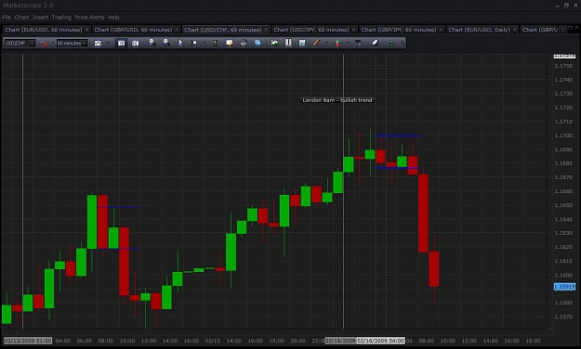Select the eraser tool
This screenshot has width=581, height=349.
click(375, 43)
